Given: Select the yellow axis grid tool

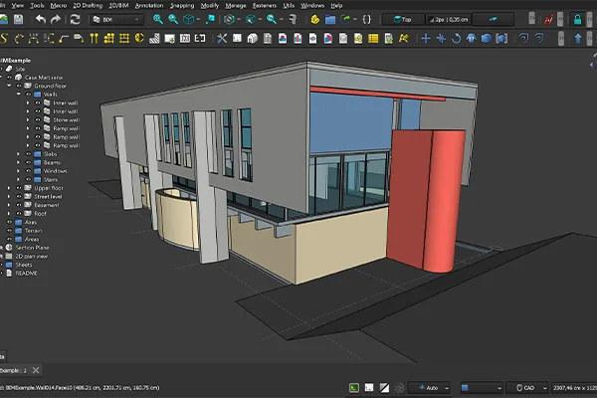Looking at the screenshot, I should click(x=124, y=38).
